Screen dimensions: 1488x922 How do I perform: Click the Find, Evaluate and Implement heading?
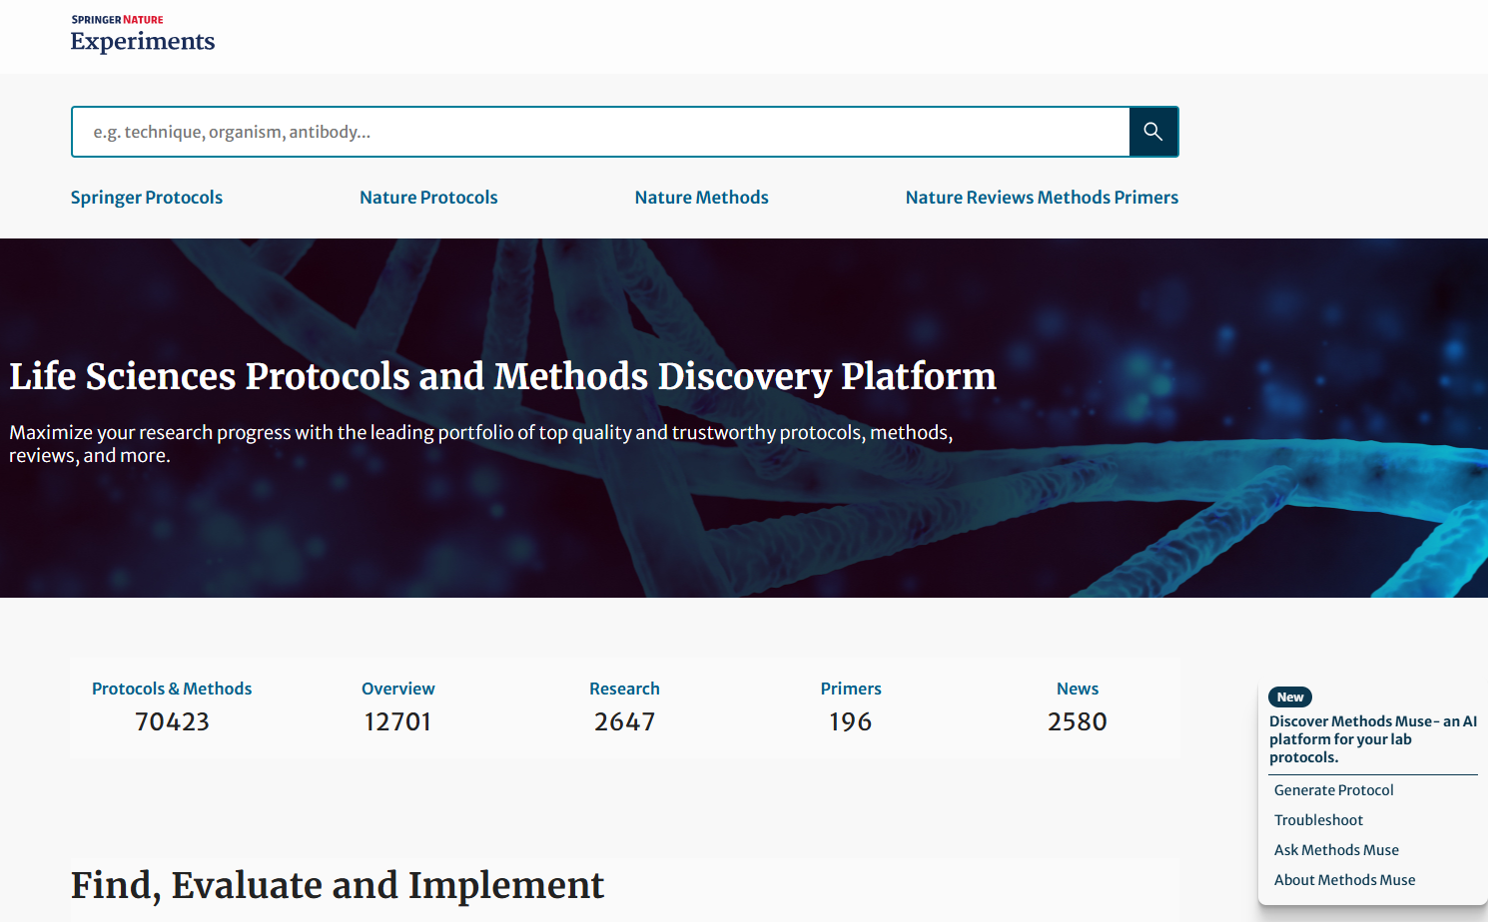[338, 886]
